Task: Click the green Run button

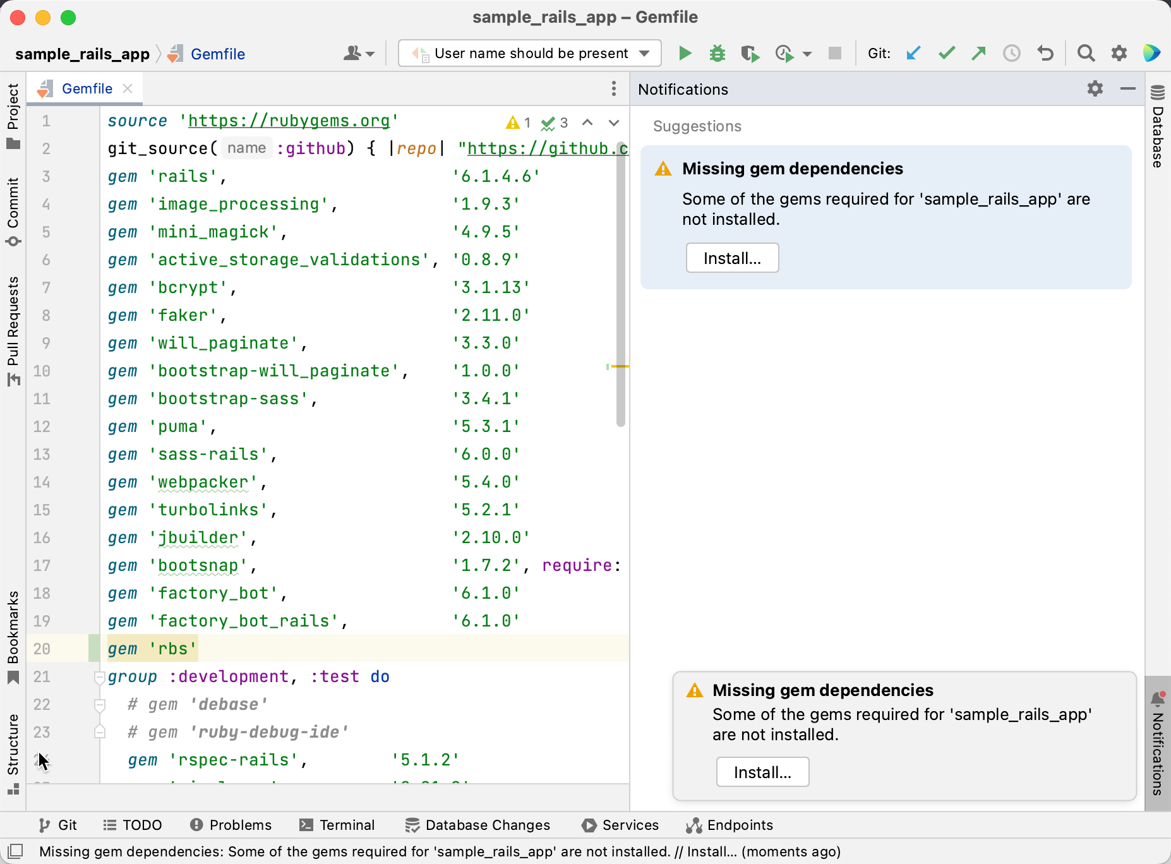Action: tap(685, 54)
